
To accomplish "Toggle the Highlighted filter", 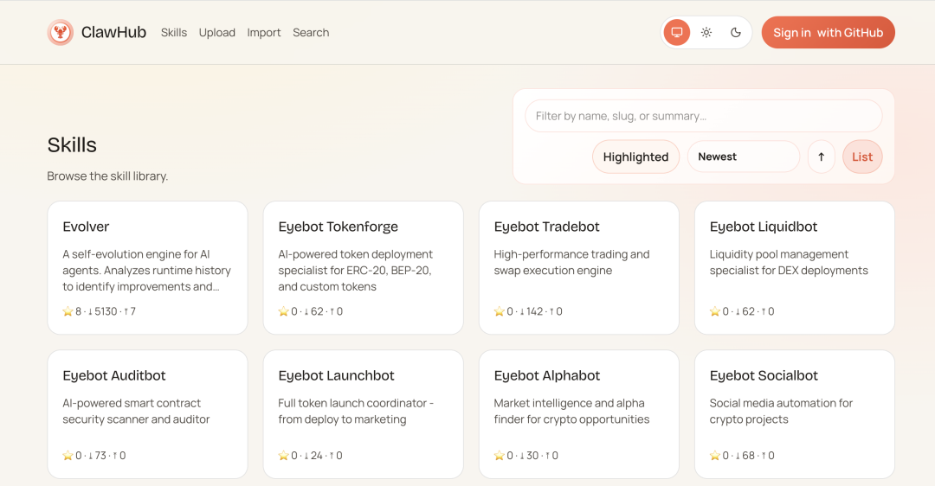I will 635,157.
